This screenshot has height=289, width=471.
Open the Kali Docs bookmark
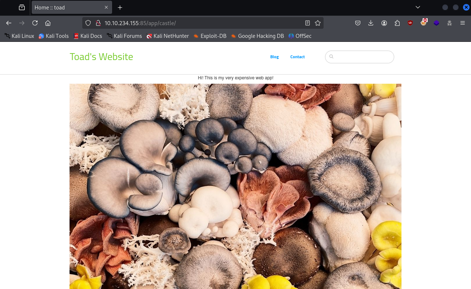pyautogui.click(x=88, y=36)
